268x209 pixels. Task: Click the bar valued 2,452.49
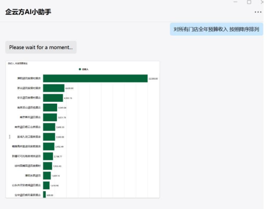click(x=48, y=146)
